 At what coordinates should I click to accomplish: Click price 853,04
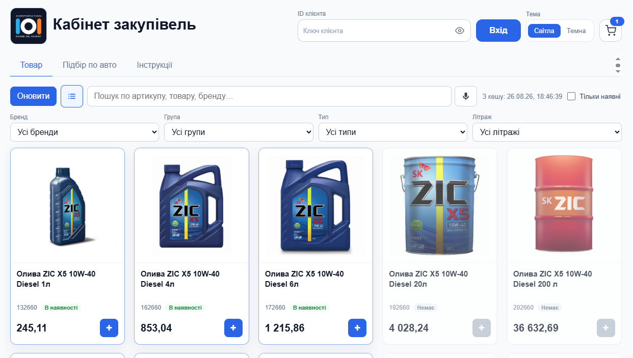pos(156,328)
